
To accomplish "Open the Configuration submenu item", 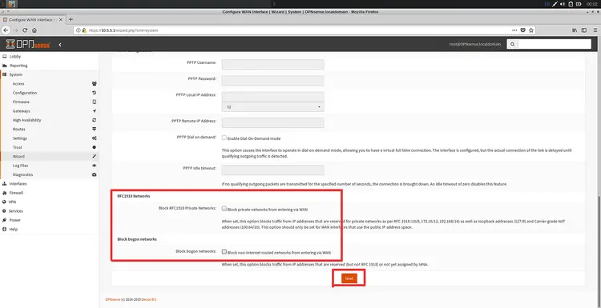I will point(25,93).
